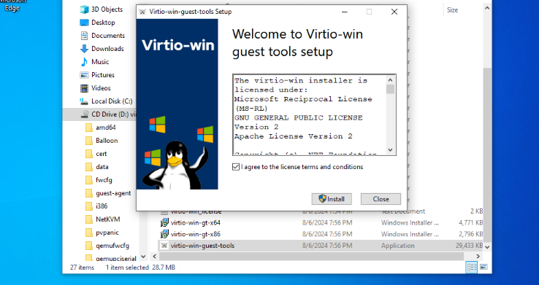The image size is (539, 285).
Task: Click the virtio-win-gt-x64 installer icon
Action: (164, 222)
